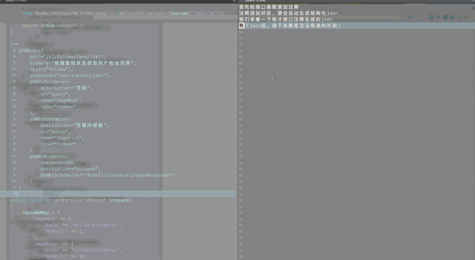The width and height of the screenshot is (475, 260).
Task: Click the description="页面内容数" line
Action: pyautogui.click(x=75, y=125)
